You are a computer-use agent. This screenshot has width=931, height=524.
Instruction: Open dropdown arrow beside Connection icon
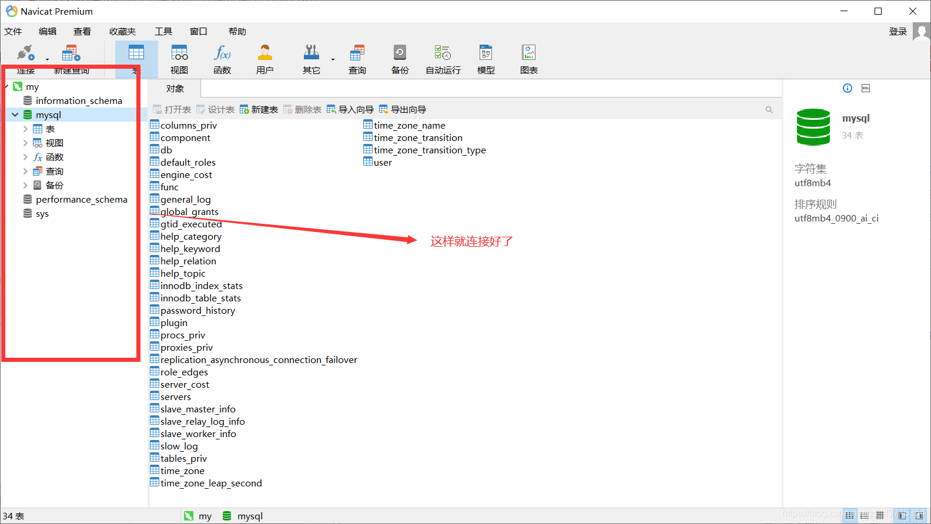click(47, 59)
